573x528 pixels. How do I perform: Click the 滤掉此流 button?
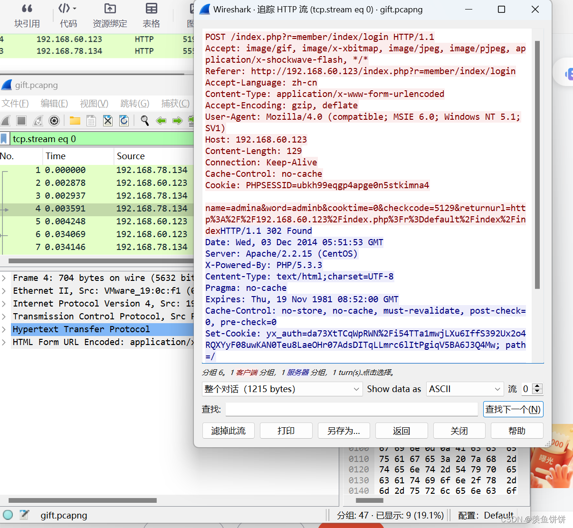[x=229, y=431]
